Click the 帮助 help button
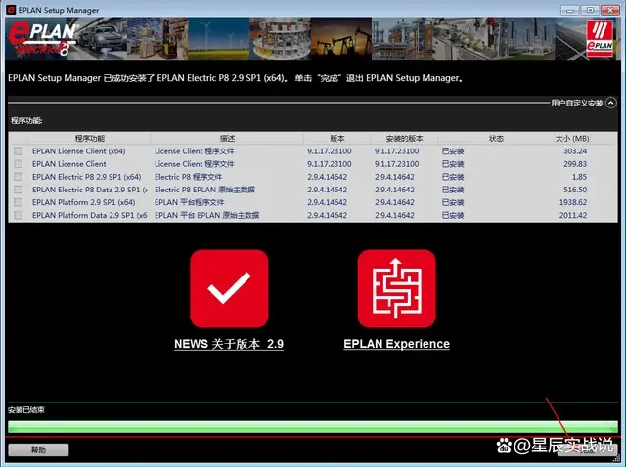Viewport: 626px width, 467px height. pos(38,449)
